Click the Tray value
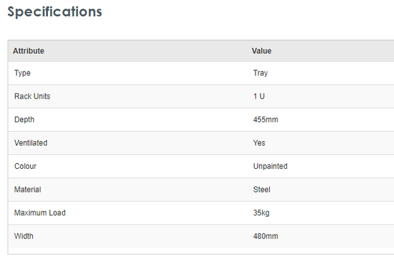Image resolution: width=394 pixels, height=264 pixels. coord(261,73)
